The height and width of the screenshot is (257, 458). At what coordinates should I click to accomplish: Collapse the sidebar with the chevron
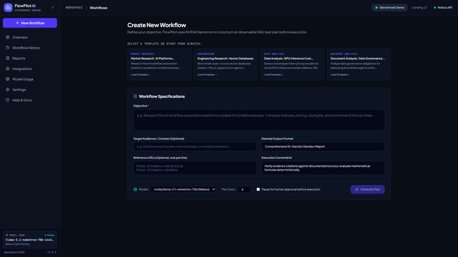tap(53, 7)
